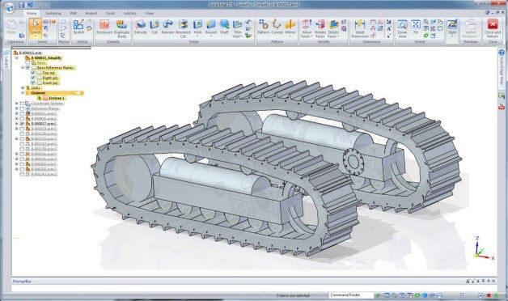Uncheck the Base Reference Planes checkbox
508x301 pixels.
click(x=28, y=68)
